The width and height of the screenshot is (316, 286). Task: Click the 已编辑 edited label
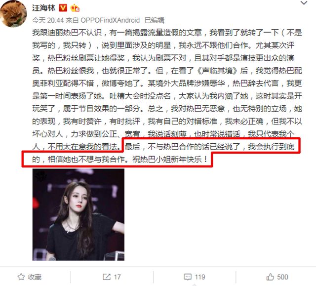point(155,20)
